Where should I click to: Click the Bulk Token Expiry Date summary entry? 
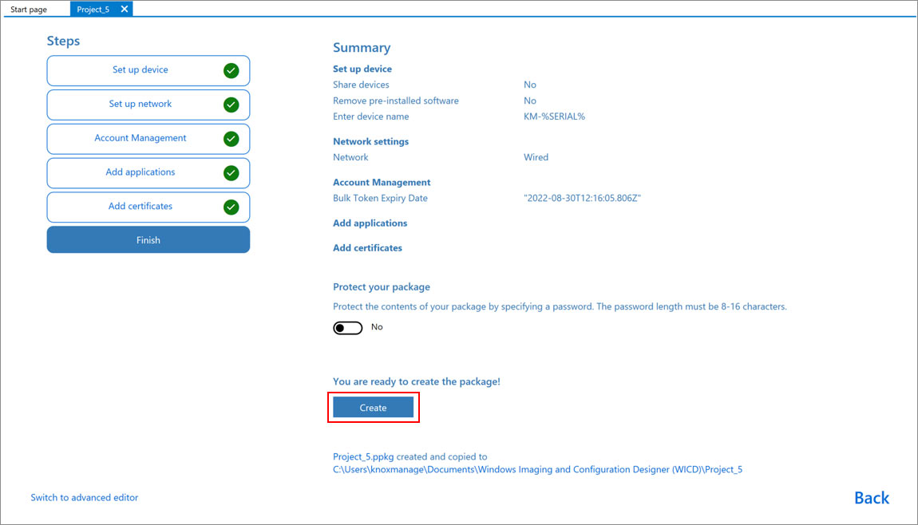382,198
